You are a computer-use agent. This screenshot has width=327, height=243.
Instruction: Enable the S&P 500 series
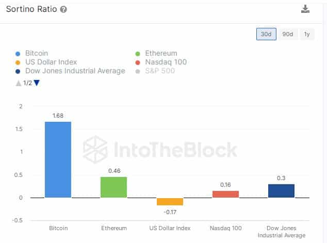(x=160, y=71)
